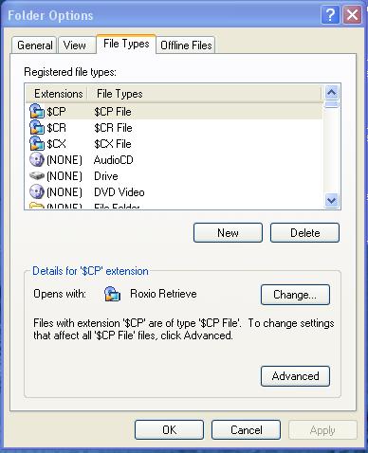The height and width of the screenshot is (453, 368).
Task: Switch to the View tab
Action: point(75,45)
